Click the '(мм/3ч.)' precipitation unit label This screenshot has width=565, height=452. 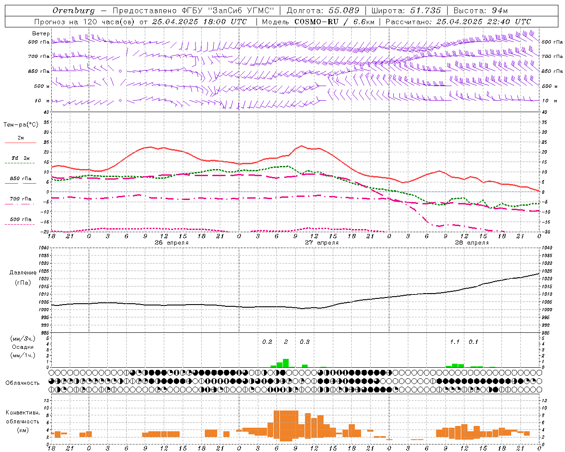pyautogui.click(x=23, y=339)
